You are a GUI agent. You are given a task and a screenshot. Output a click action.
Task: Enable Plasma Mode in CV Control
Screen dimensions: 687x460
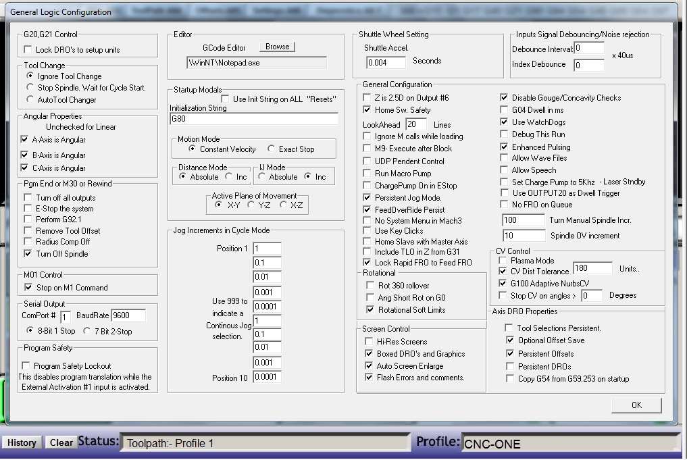pyautogui.click(x=503, y=260)
